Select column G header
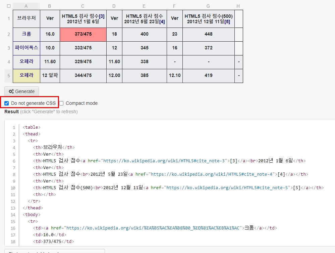 [x=208, y=6]
